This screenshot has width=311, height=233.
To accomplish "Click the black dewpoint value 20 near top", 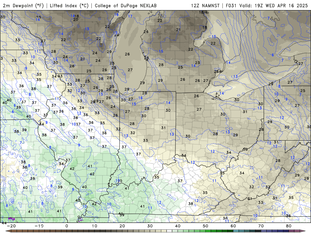I will [75, 19].
